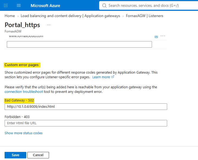198x160 pixels.
Task: Select the Forbidden - 403 label
Action: [x=17, y=117]
